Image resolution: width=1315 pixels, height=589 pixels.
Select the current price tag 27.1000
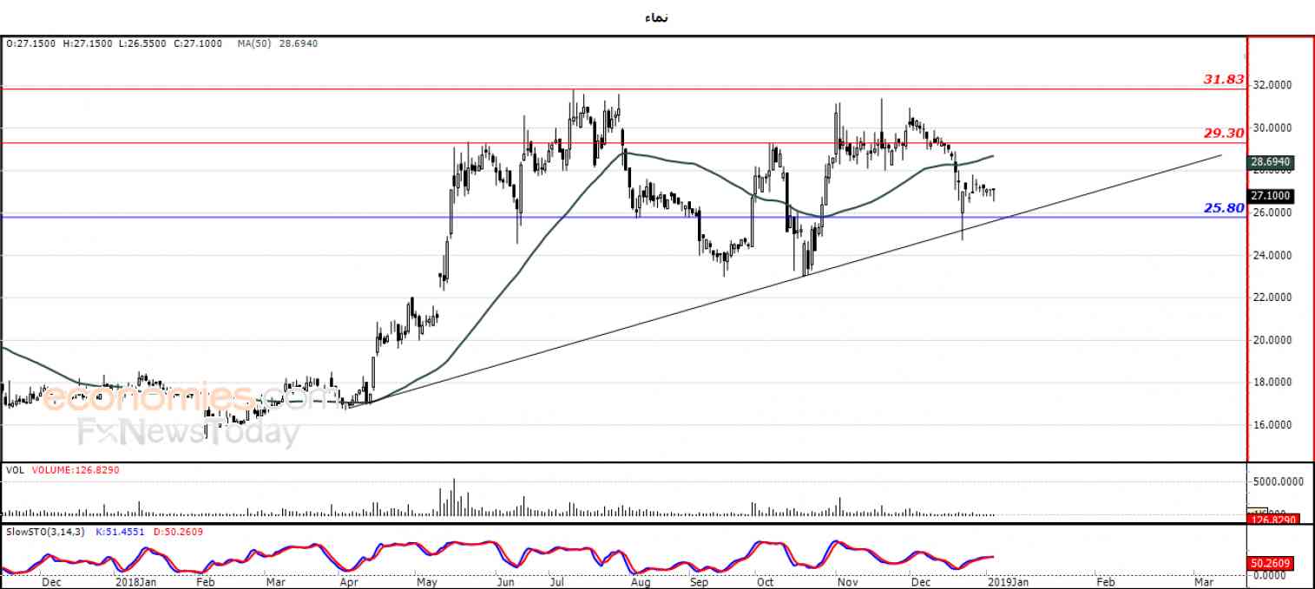(x=1272, y=196)
